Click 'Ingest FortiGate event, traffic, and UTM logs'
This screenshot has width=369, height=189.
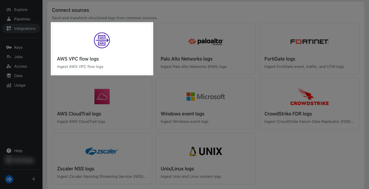(x=304, y=66)
